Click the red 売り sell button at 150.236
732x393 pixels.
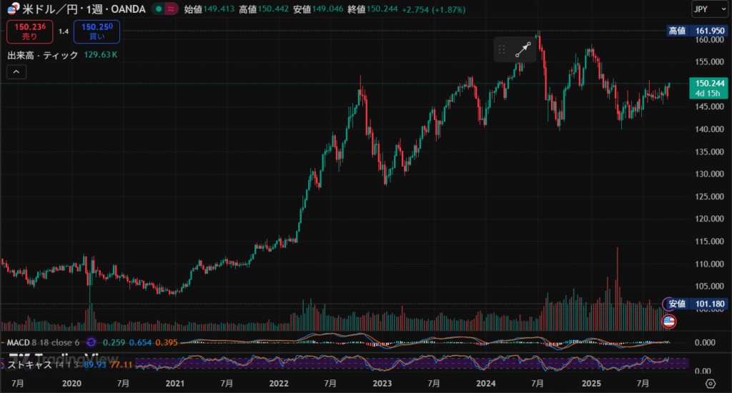click(29, 31)
